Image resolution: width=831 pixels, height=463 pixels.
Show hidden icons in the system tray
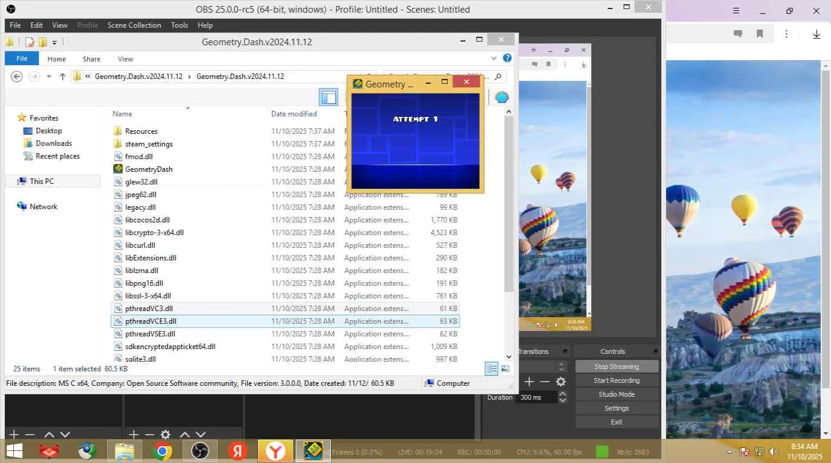[x=730, y=452]
